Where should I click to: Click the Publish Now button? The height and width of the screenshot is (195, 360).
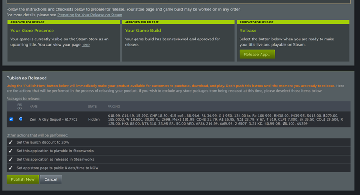click(22, 179)
